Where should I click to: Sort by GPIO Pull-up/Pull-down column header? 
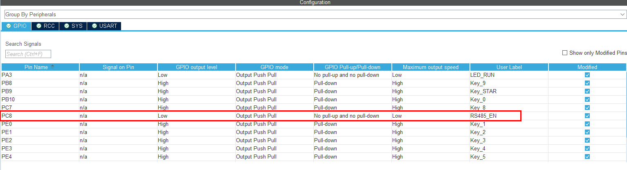coord(353,67)
